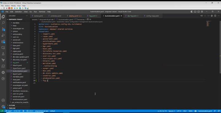Open the Explorer view in activity bar
Screen dimensions: 221x113
3,17
